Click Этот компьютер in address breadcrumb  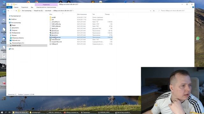click(26, 10)
